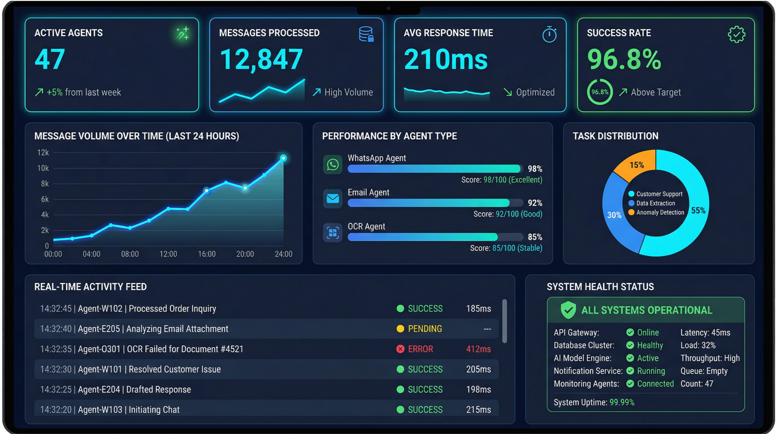Click the Monitoring Agents Connected check icon
This screenshot has width=777, height=434.
coord(630,384)
